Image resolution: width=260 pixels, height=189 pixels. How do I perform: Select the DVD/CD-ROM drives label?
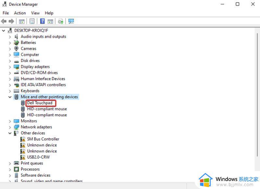(x=39, y=73)
